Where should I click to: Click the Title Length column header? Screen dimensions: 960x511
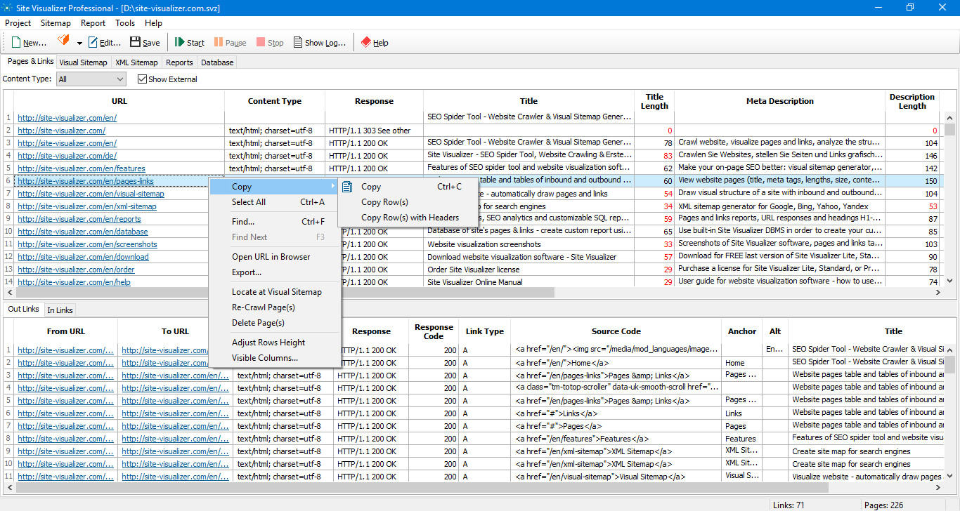[654, 101]
